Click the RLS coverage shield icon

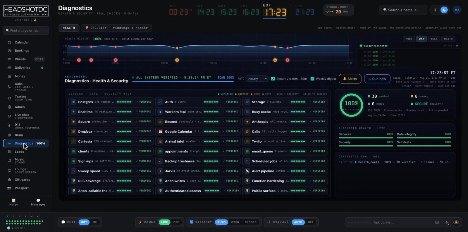pos(73,181)
